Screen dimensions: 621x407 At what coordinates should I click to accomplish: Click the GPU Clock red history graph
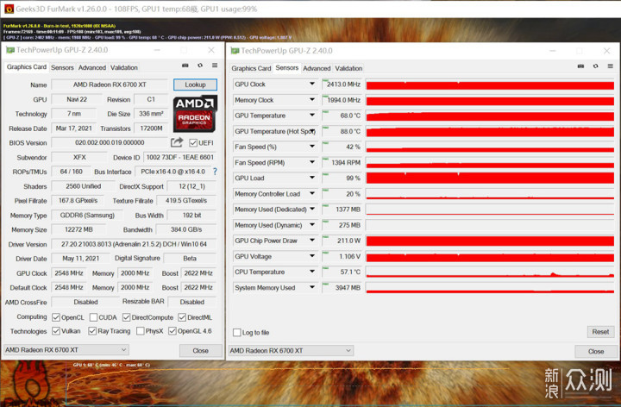490,85
